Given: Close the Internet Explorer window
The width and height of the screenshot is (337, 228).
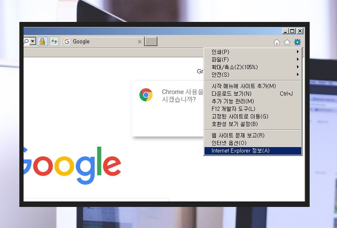Looking at the screenshot, I should pyautogui.click(x=300, y=31).
